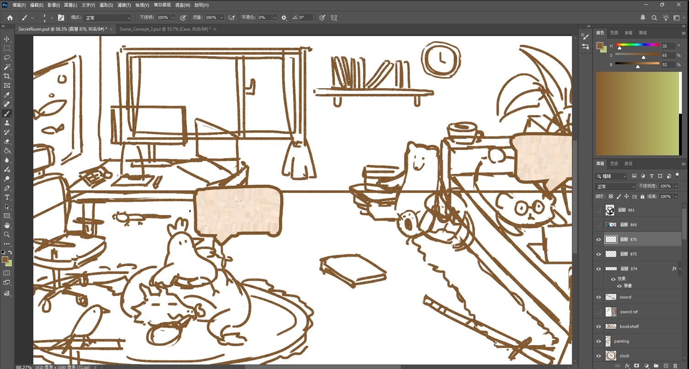Image resolution: width=689 pixels, height=369 pixels.
Task: Open the 流量 flow dropdown
Action: pyautogui.click(x=222, y=18)
